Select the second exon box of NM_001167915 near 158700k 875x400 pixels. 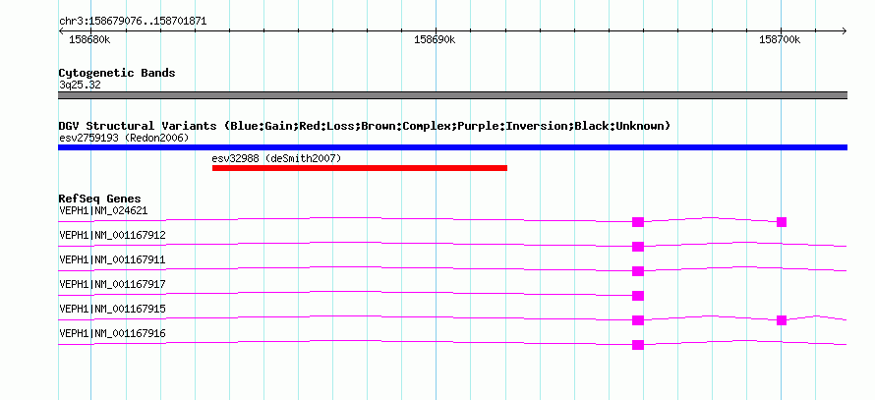782,320
